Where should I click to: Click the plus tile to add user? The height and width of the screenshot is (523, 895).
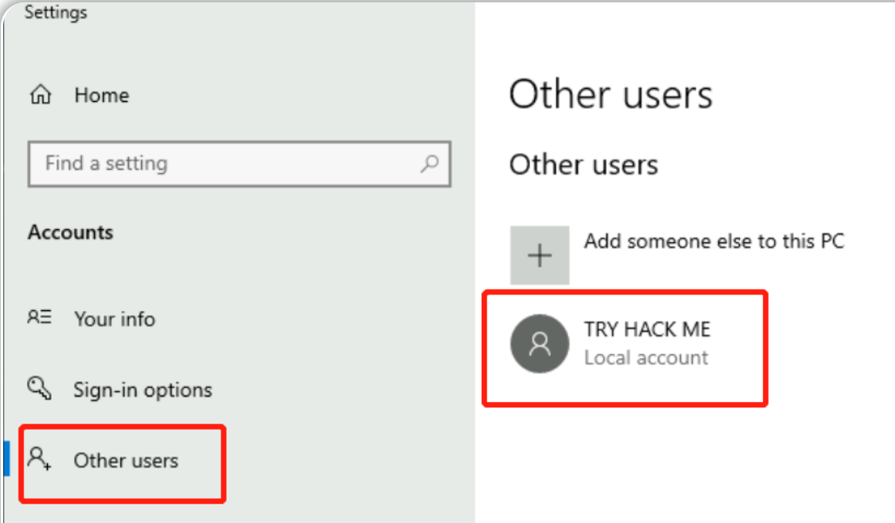[540, 255]
